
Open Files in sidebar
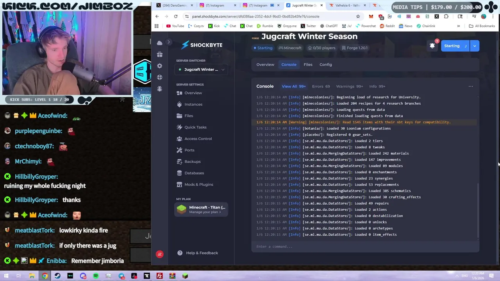click(x=189, y=116)
